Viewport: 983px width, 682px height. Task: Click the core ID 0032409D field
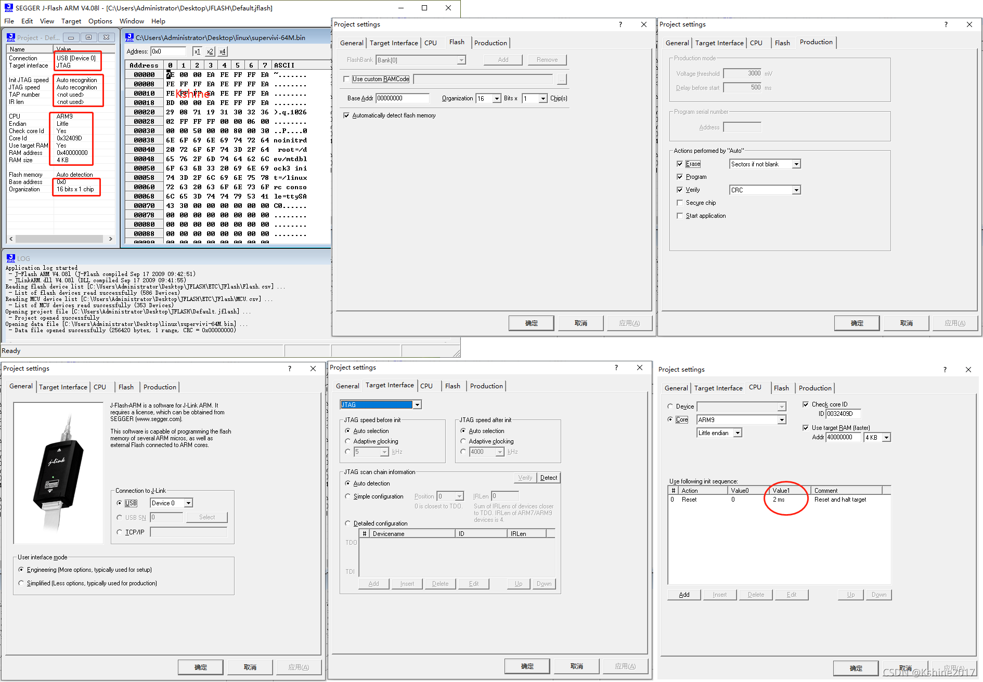tap(843, 414)
